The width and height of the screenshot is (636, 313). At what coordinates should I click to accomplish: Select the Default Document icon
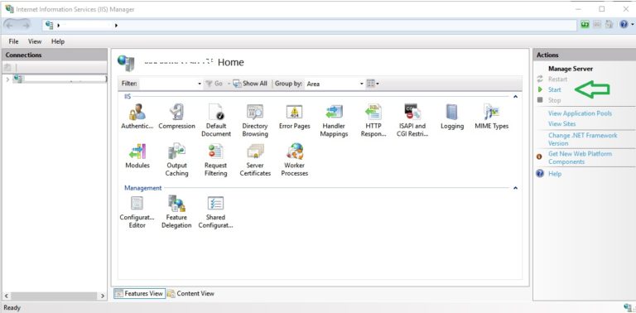pyautogui.click(x=216, y=120)
